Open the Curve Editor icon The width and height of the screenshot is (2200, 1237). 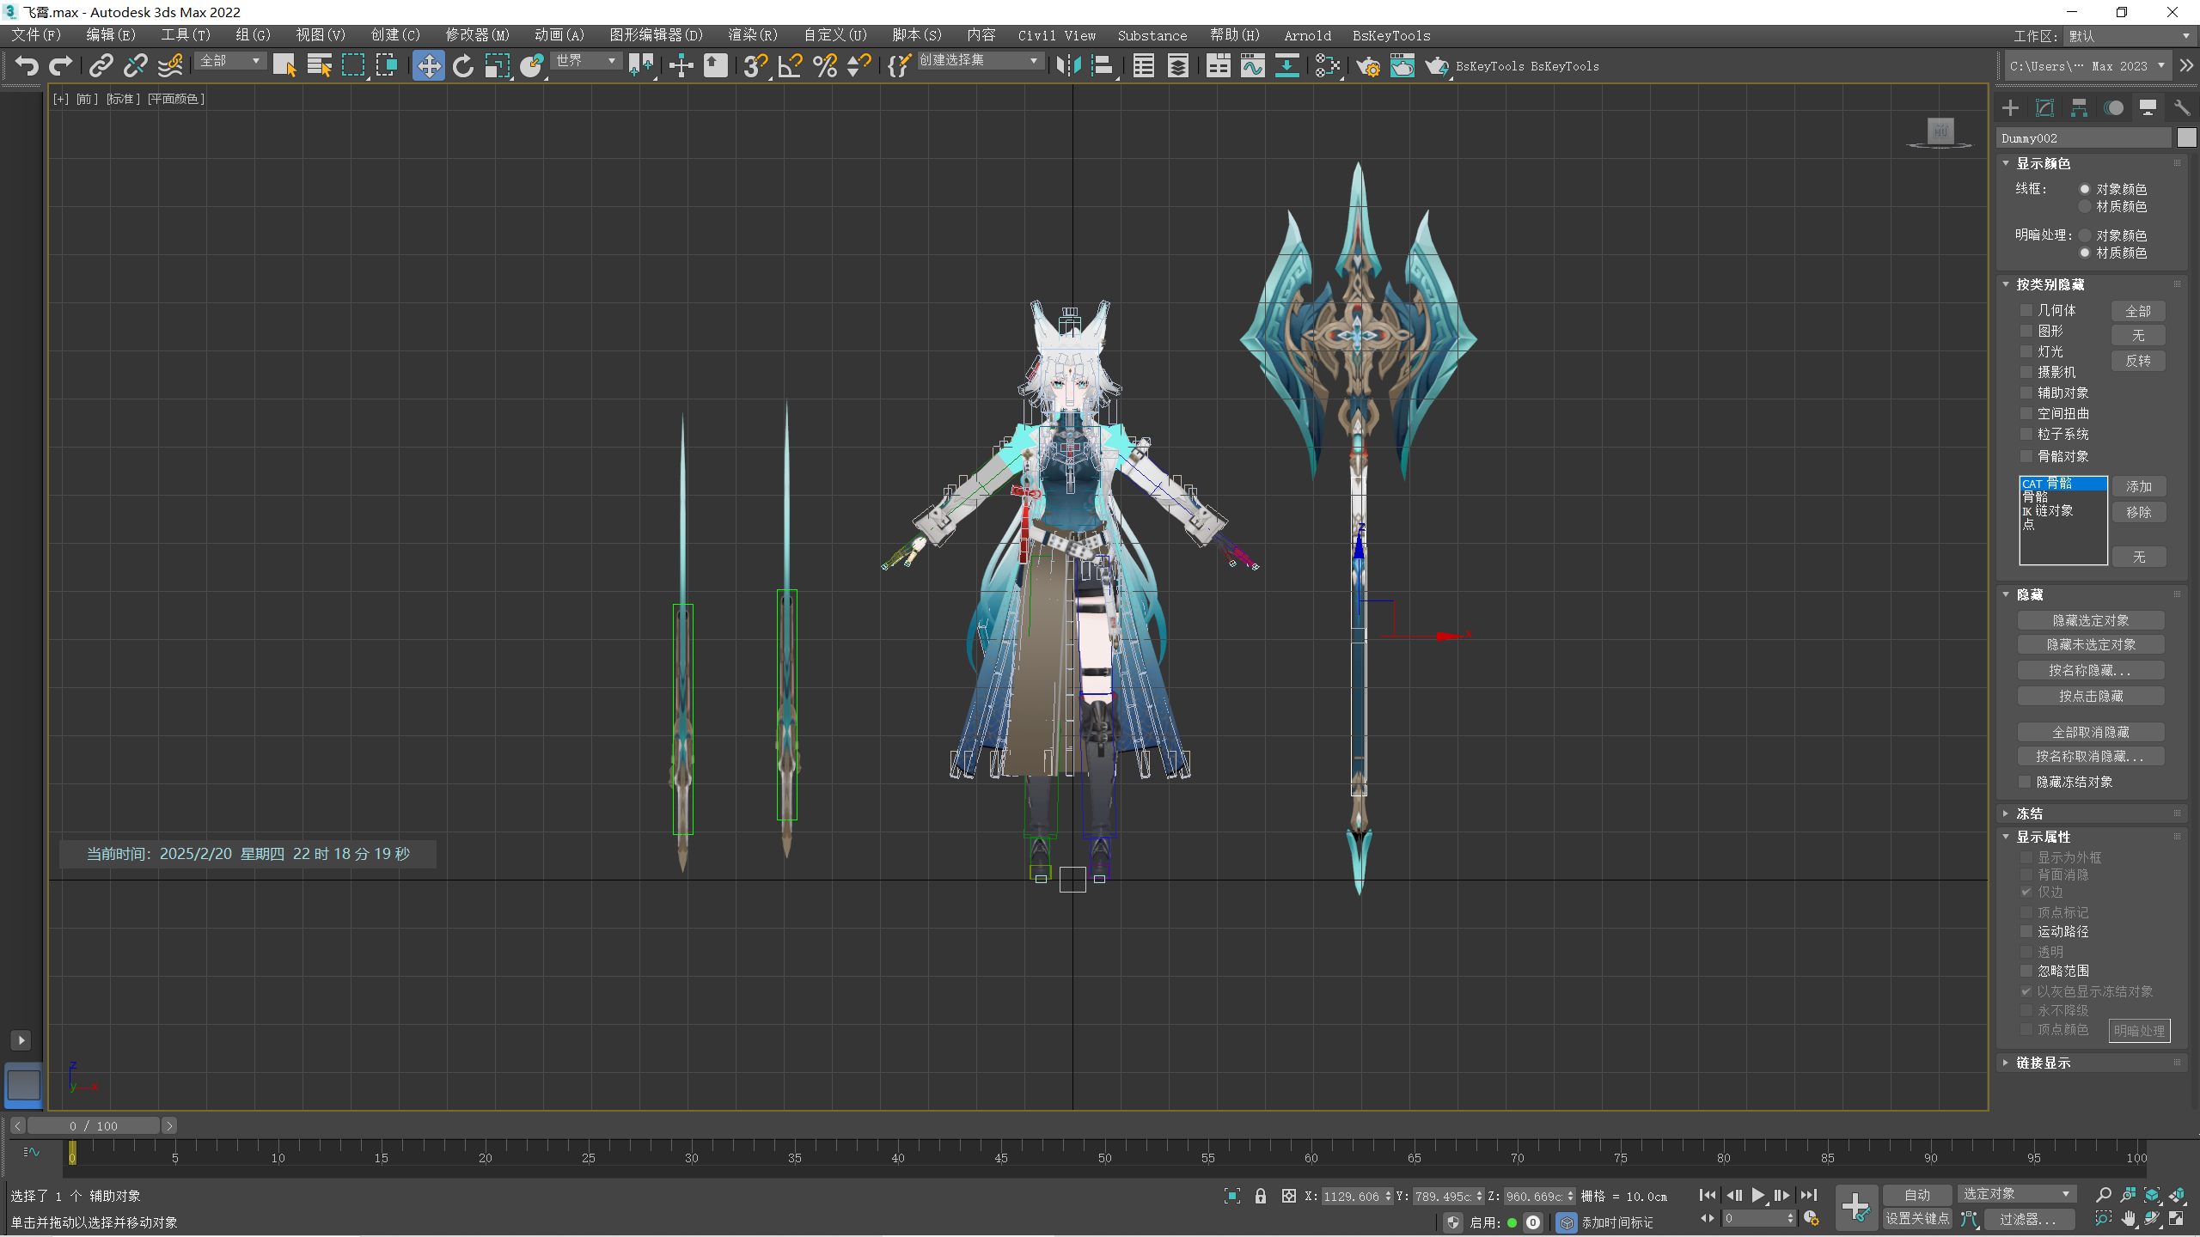(1252, 66)
